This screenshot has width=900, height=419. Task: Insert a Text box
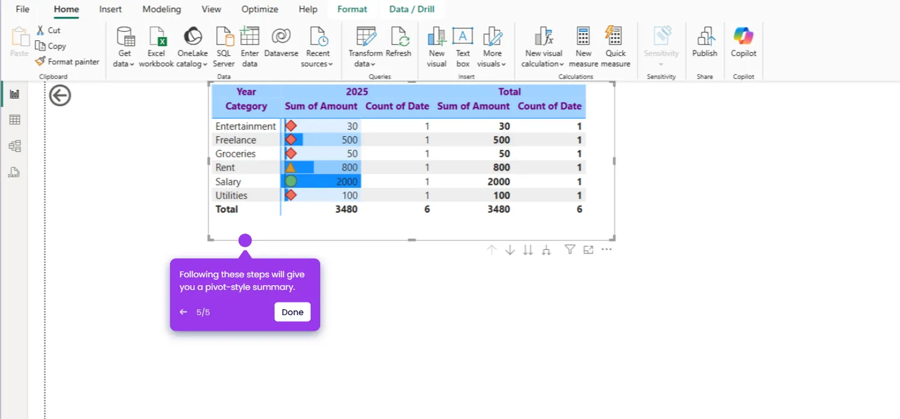coord(463,47)
